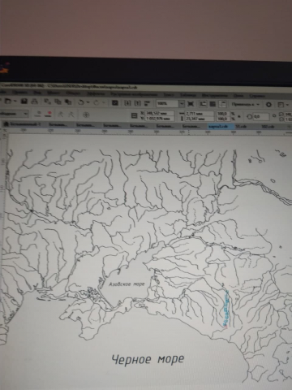Expand the Open file dropdown arrow

point(15,102)
